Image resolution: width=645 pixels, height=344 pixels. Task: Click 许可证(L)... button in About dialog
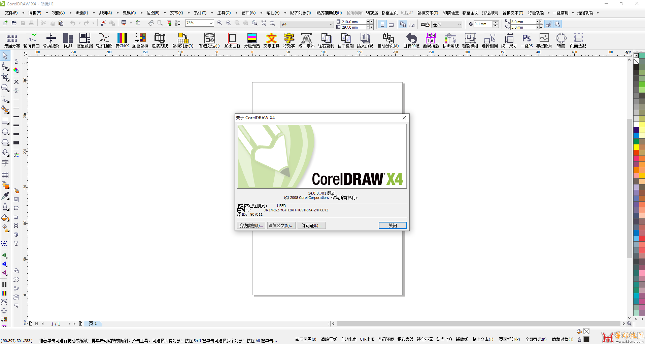click(x=311, y=226)
